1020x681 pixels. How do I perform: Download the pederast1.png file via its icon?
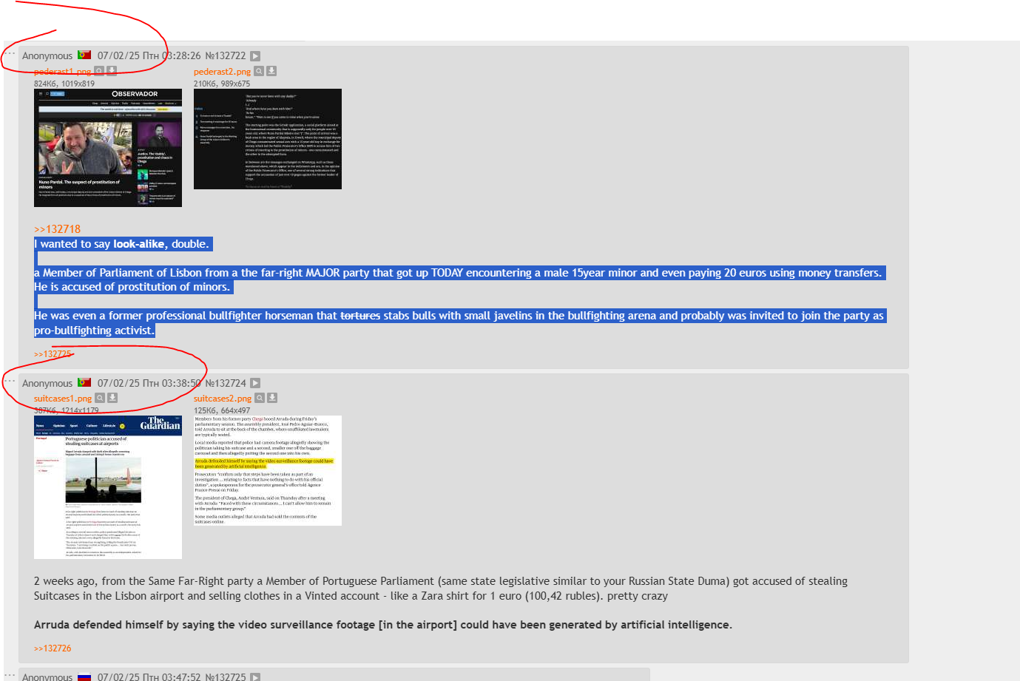coord(112,71)
